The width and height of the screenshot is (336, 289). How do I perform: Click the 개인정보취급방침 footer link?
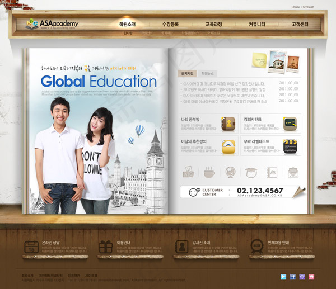51,276
